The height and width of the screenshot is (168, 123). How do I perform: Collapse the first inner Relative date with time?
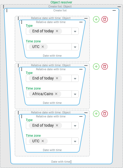81,22
